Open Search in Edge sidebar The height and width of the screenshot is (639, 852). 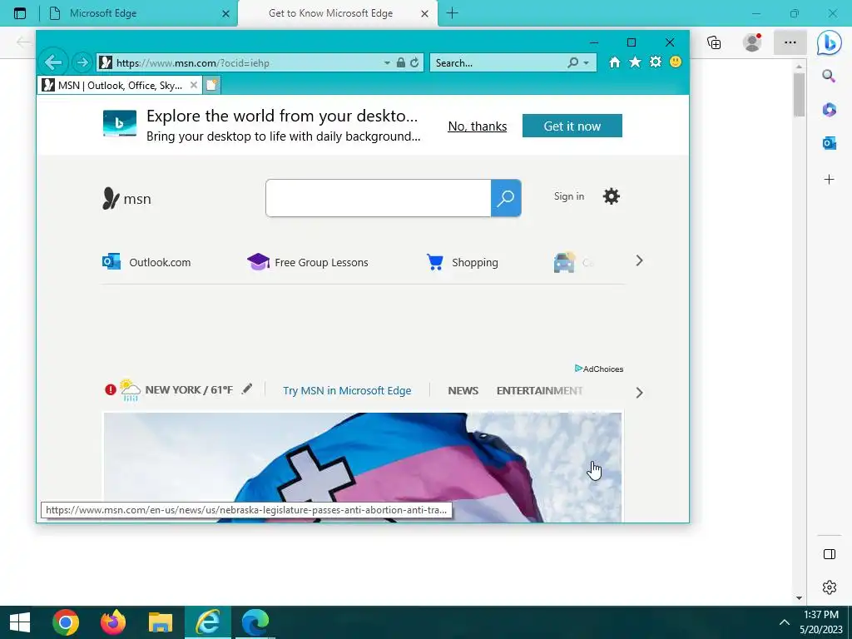[829, 76]
